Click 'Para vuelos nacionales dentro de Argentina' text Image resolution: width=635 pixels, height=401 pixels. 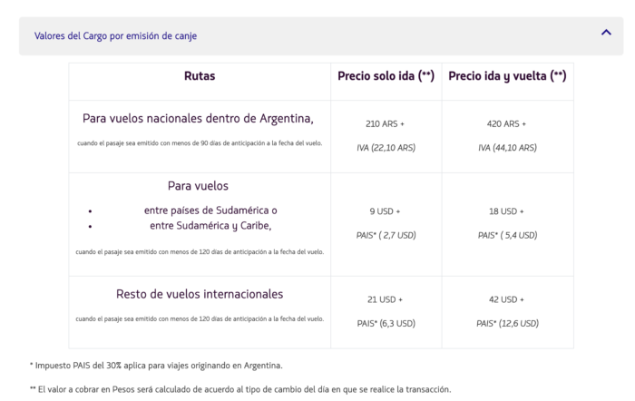pyautogui.click(x=198, y=118)
